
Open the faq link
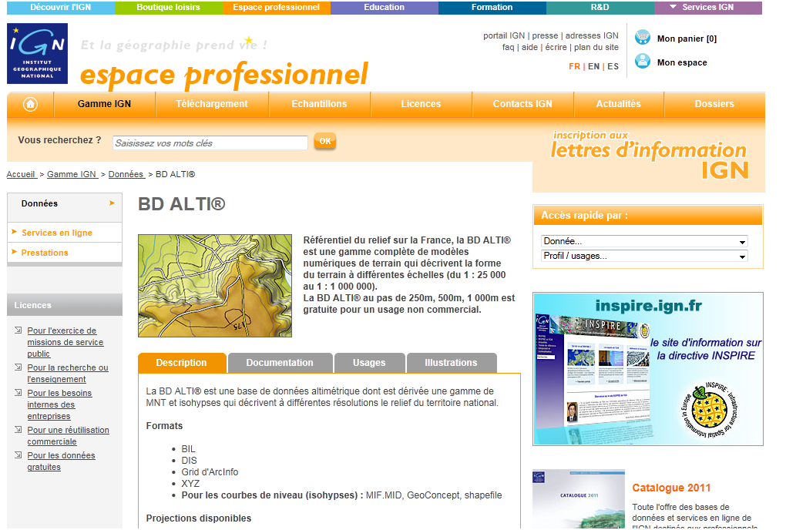coord(509,47)
